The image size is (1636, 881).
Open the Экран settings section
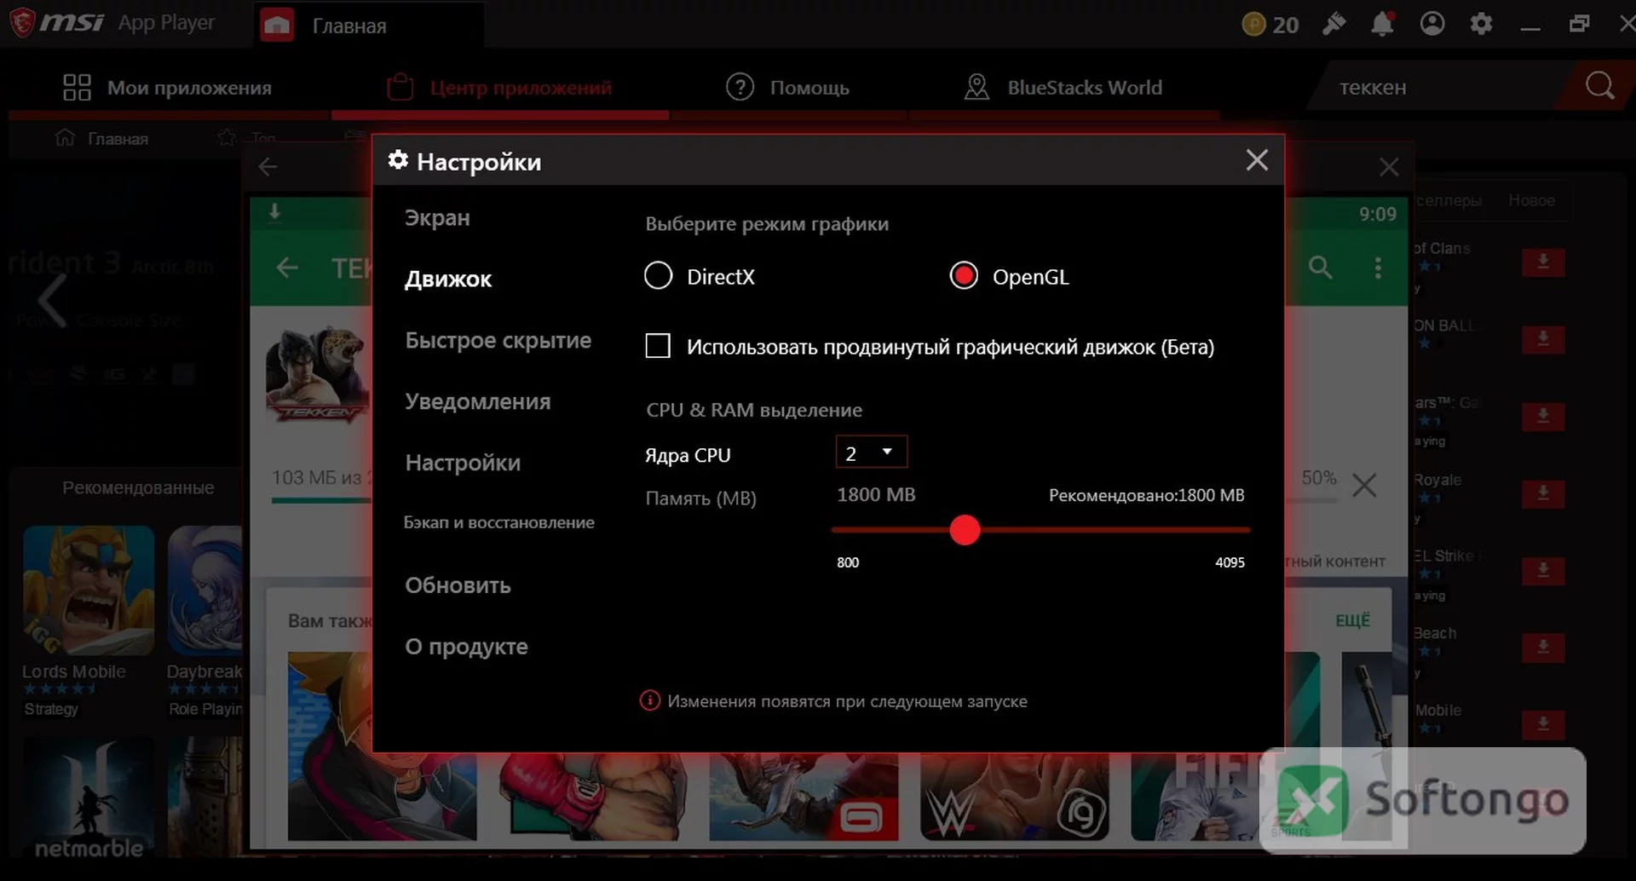437,218
